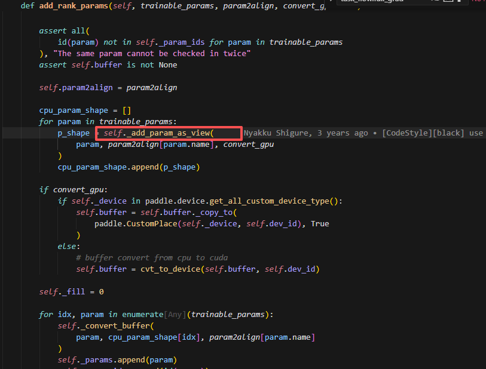Click the self._params.append(param) line

(117, 360)
